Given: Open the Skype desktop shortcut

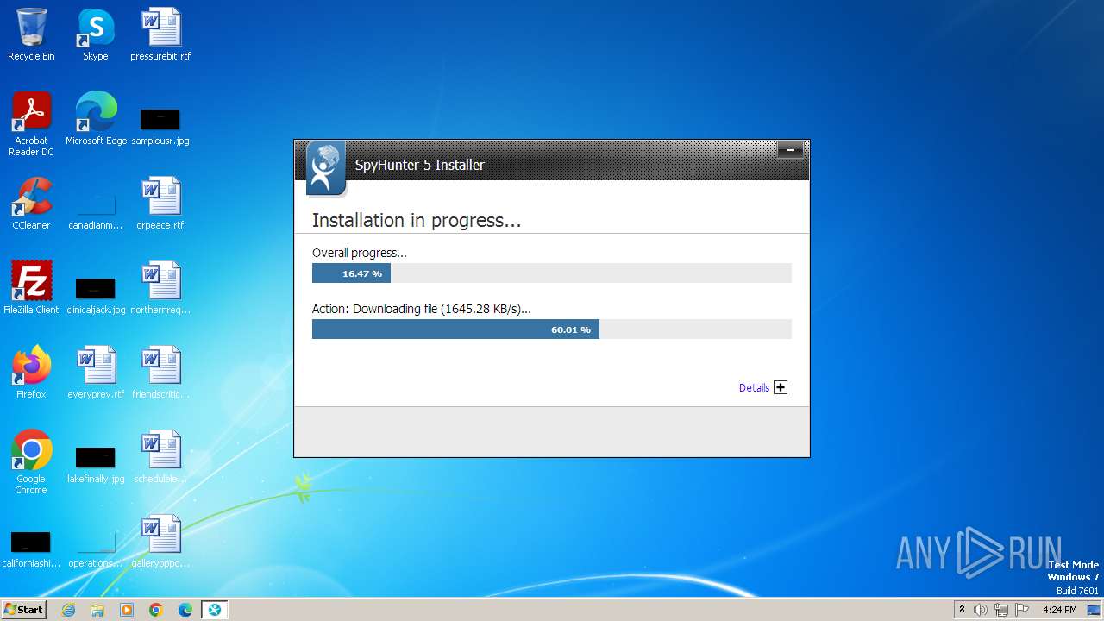Looking at the screenshot, I should [x=96, y=35].
